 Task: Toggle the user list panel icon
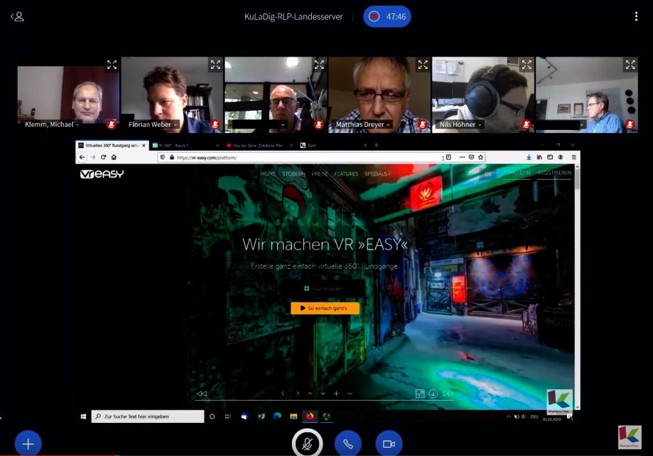[17, 17]
